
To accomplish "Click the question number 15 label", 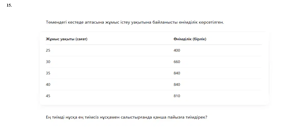I will pyautogui.click(x=9, y=5).
